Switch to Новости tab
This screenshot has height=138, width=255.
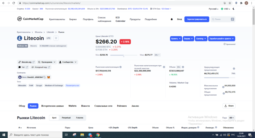point(85,106)
